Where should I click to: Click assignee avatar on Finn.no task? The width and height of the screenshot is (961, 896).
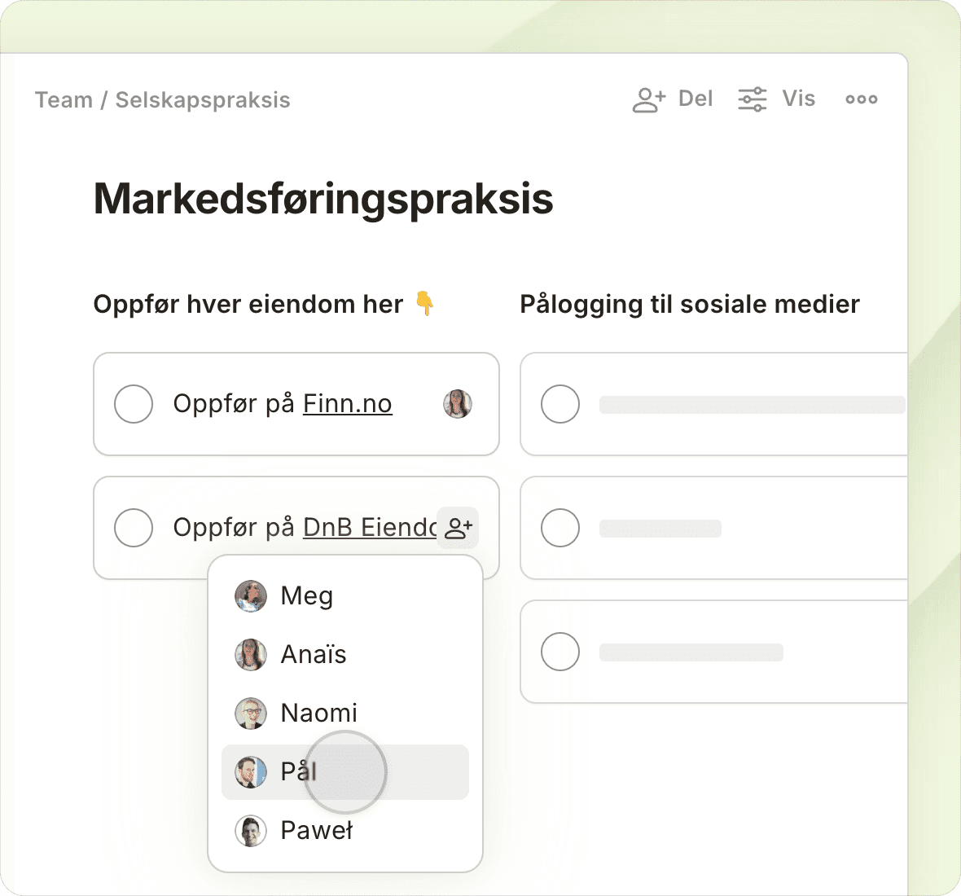(458, 404)
